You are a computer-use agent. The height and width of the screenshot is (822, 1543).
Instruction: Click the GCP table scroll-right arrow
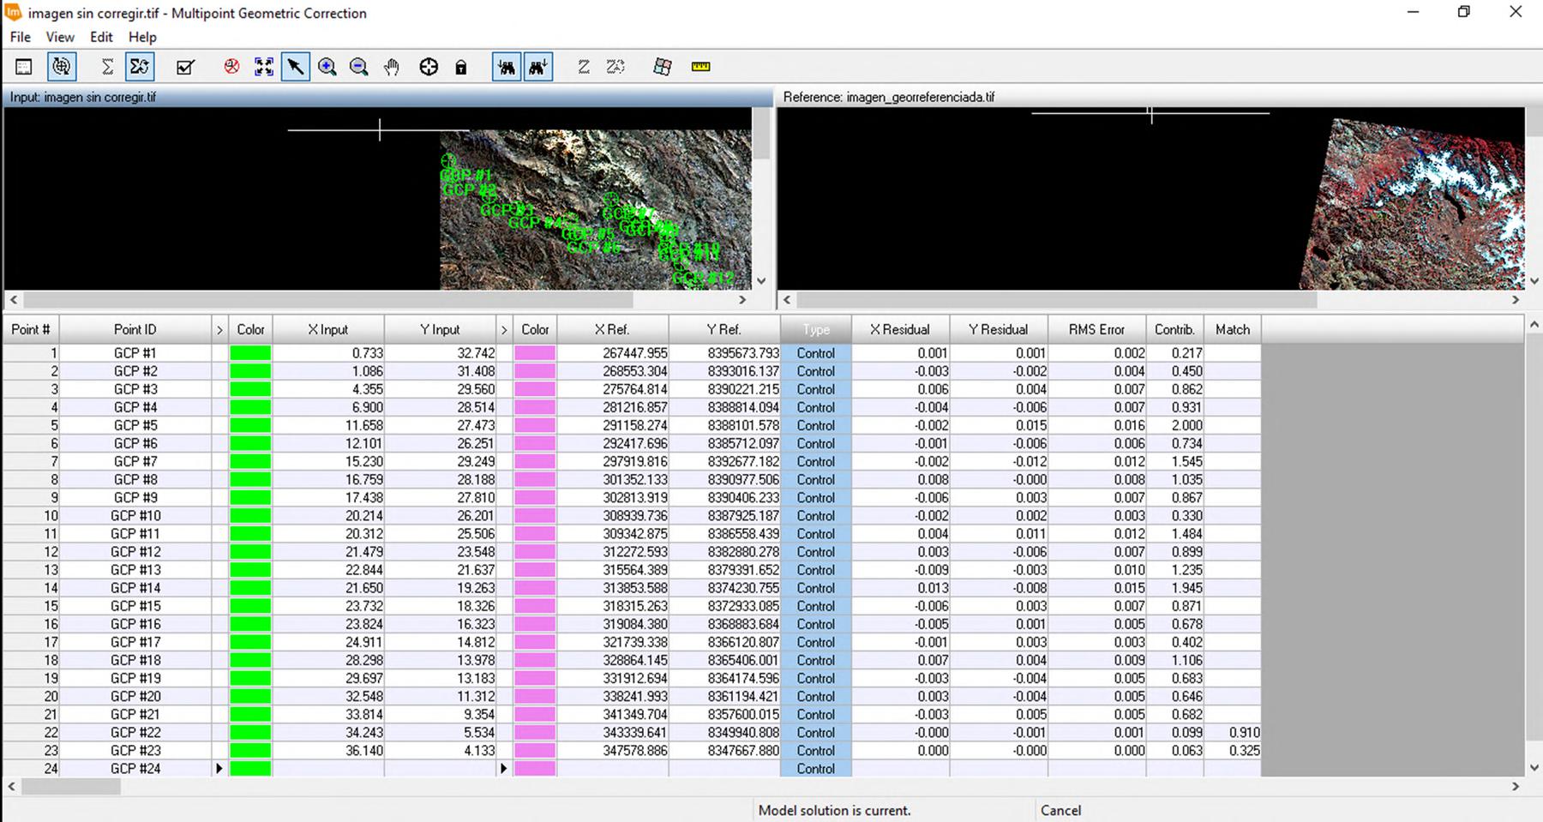1516,786
